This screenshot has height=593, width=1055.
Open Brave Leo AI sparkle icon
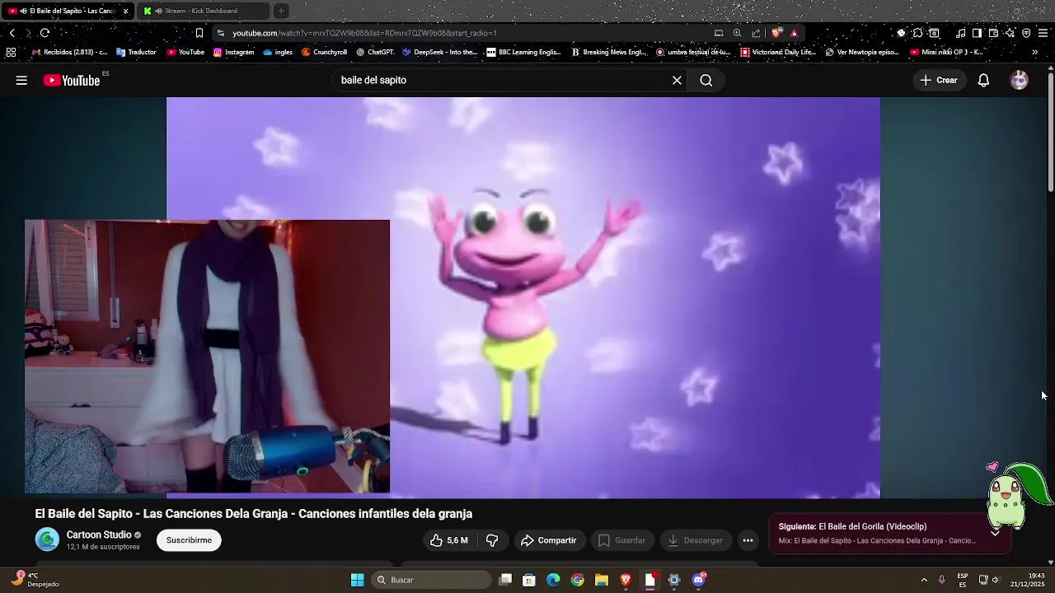pos(1010,33)
